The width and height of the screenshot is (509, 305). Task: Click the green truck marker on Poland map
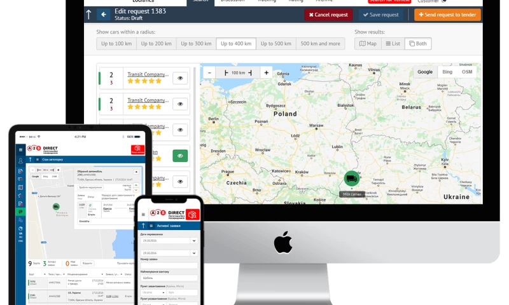tap(352, 179)
